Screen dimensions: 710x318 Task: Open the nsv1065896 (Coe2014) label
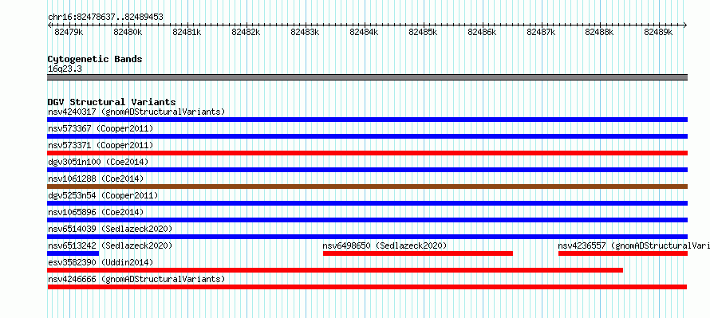click(96, 212)
